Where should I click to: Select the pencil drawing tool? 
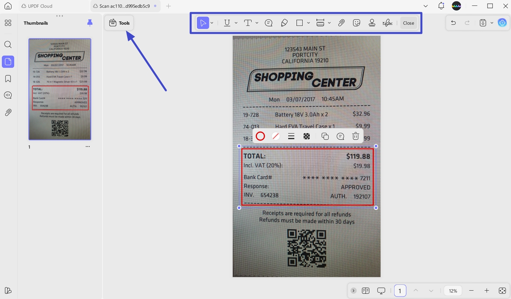point(284,23)
